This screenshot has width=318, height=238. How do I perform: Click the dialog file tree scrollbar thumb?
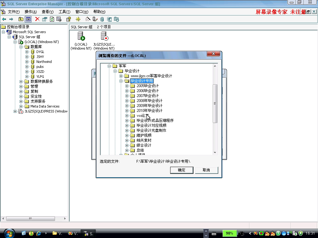(x=215, y=104)
